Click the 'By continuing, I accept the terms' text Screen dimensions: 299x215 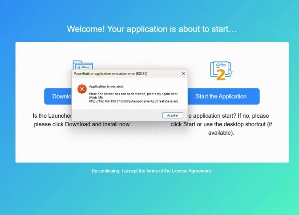point(131,171)
